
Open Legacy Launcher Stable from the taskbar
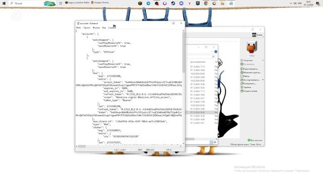pos(77,3)
